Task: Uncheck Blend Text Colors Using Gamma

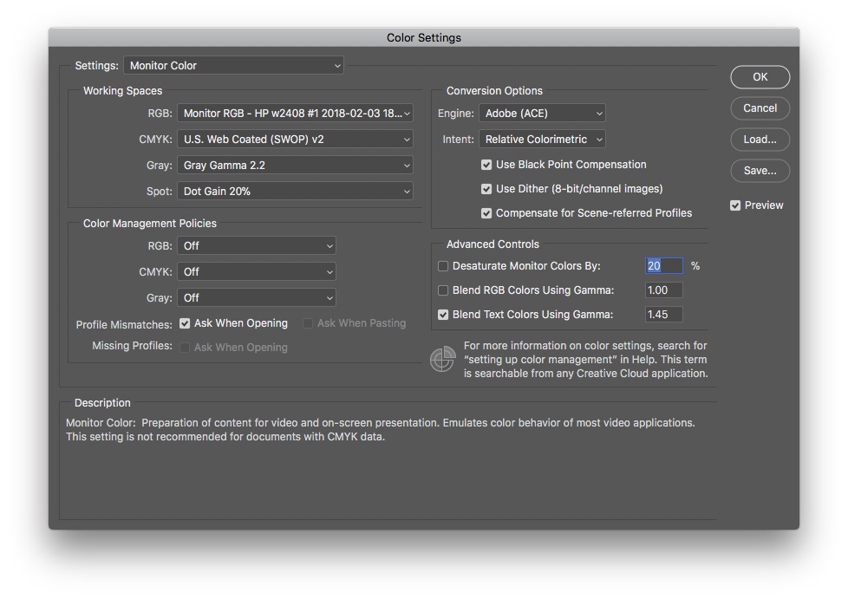Action: click(x=444, y=315)
